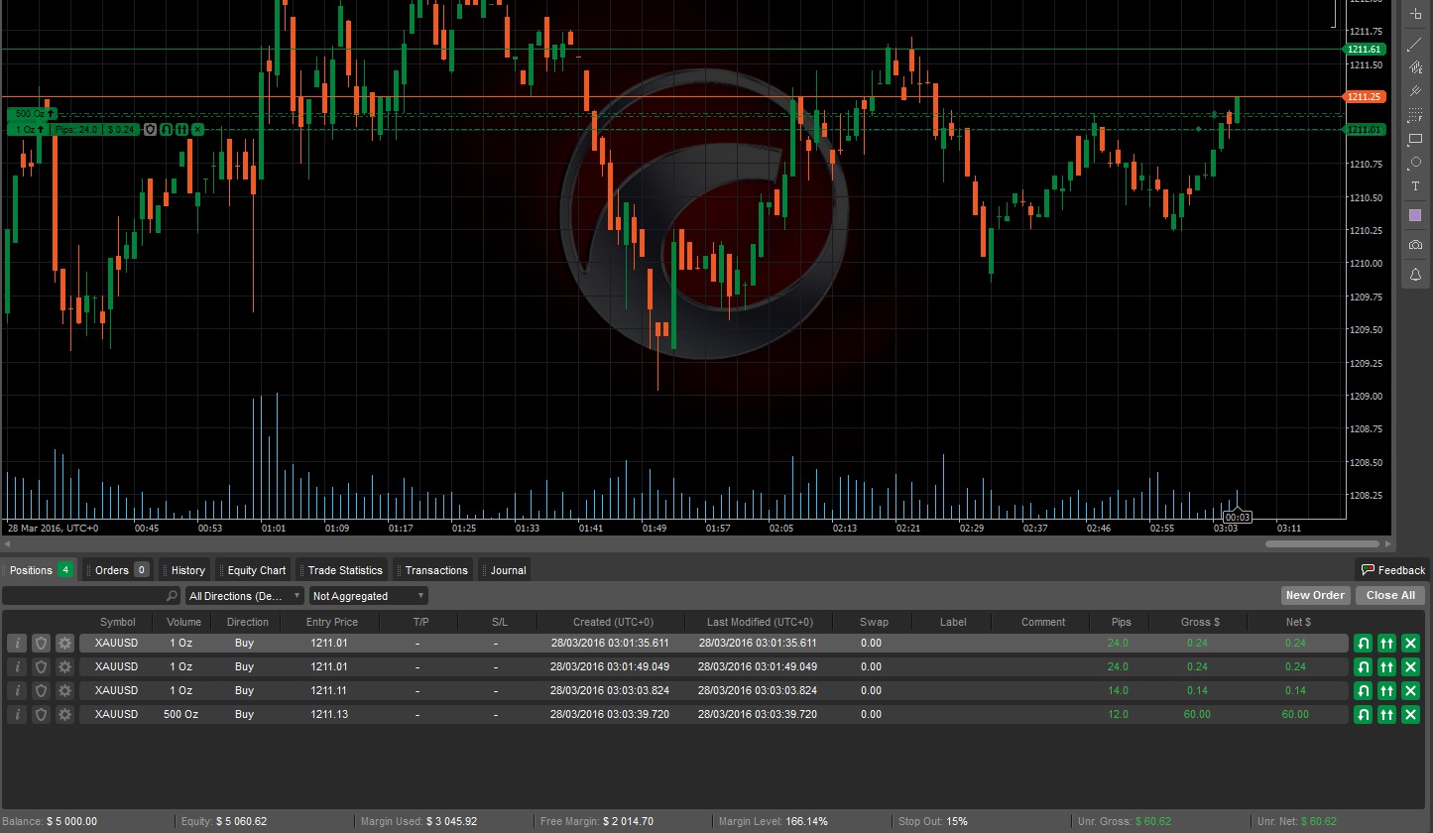Reverse the position created 03:01:35.611
1433x833 pixels.
click(x=1363, y=643)
